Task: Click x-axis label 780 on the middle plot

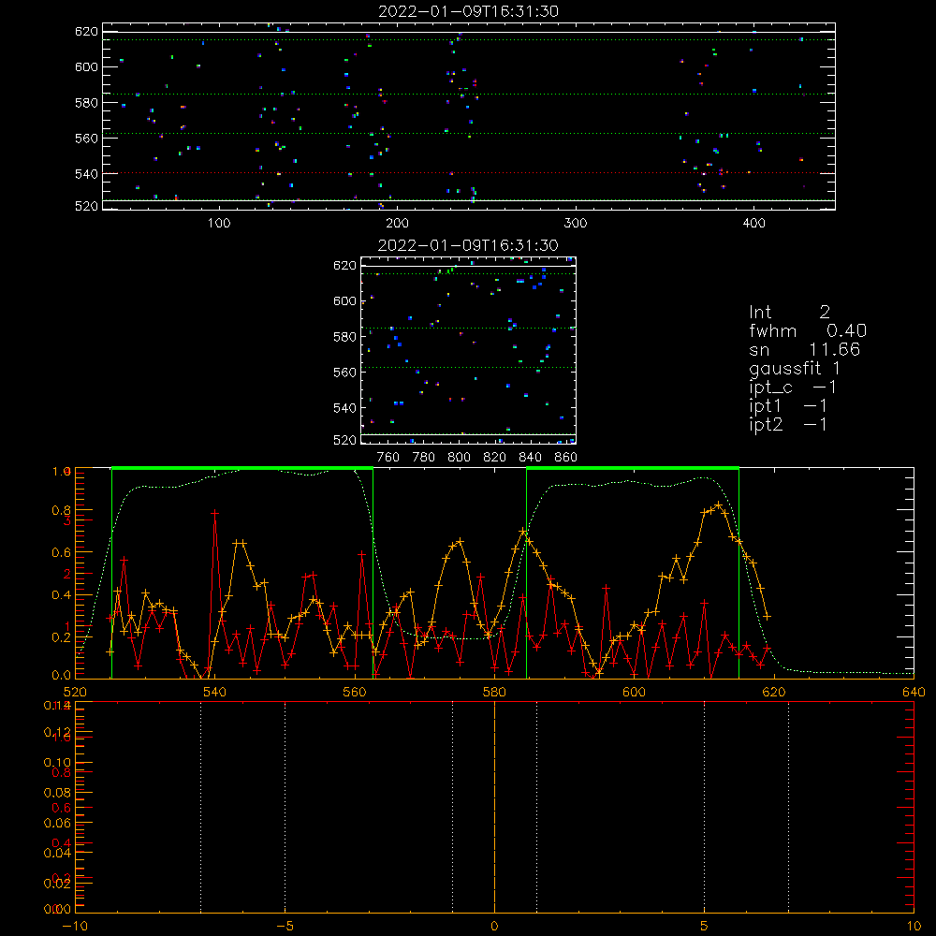Action: (x=424, y=458)
